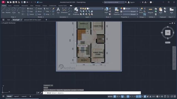Screen dimensions: 177x99
Task: Click the Share button
Action: [x=40, y=2]
